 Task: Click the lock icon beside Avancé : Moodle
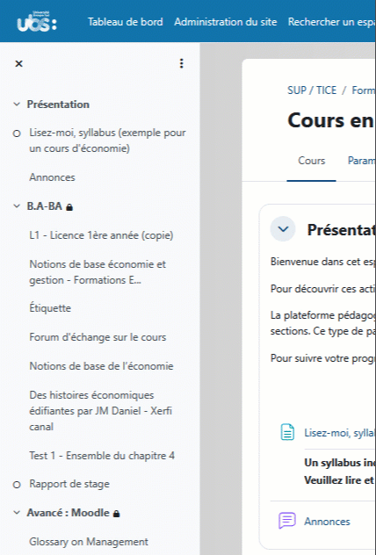116,514
